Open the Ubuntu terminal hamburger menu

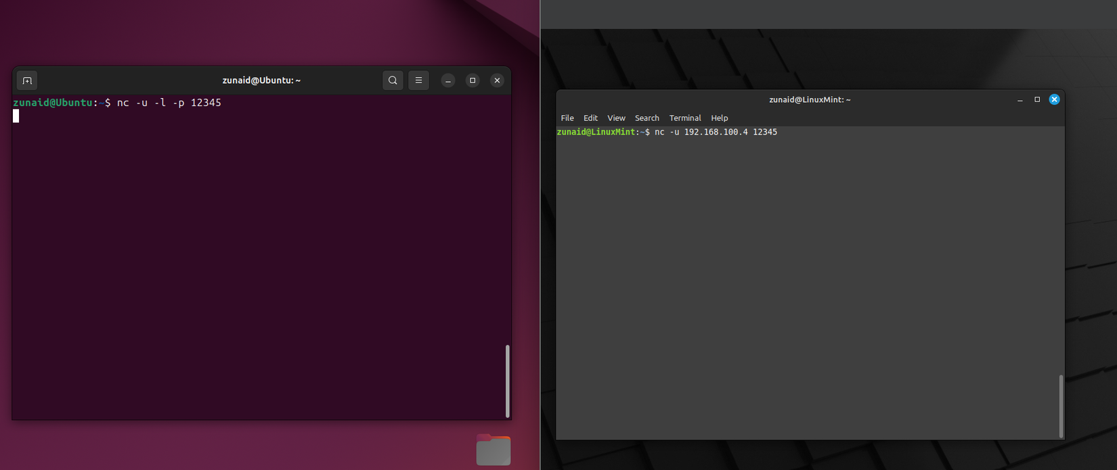pos(418,80)
